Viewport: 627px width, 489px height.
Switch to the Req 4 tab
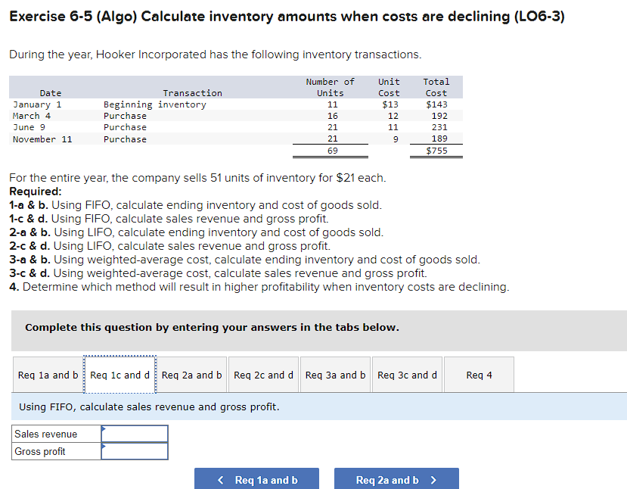(478, 374)
